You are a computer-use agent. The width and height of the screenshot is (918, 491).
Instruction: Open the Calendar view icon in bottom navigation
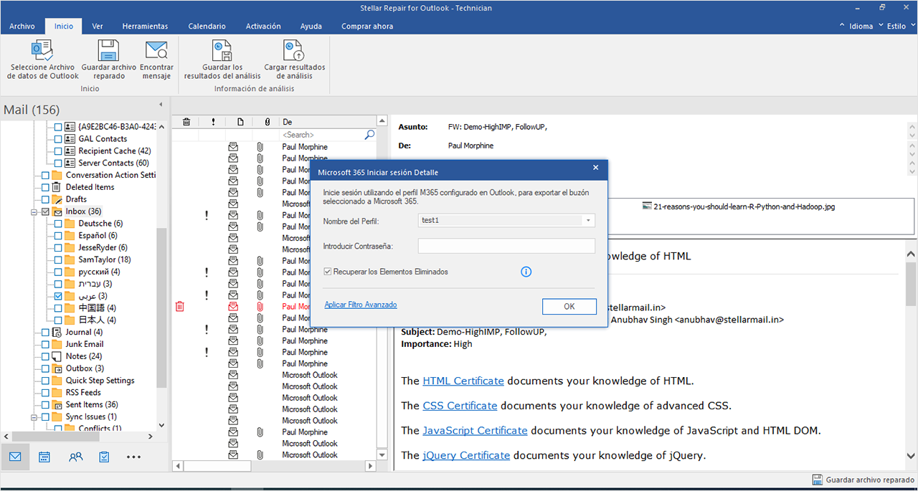click(44, 457)
